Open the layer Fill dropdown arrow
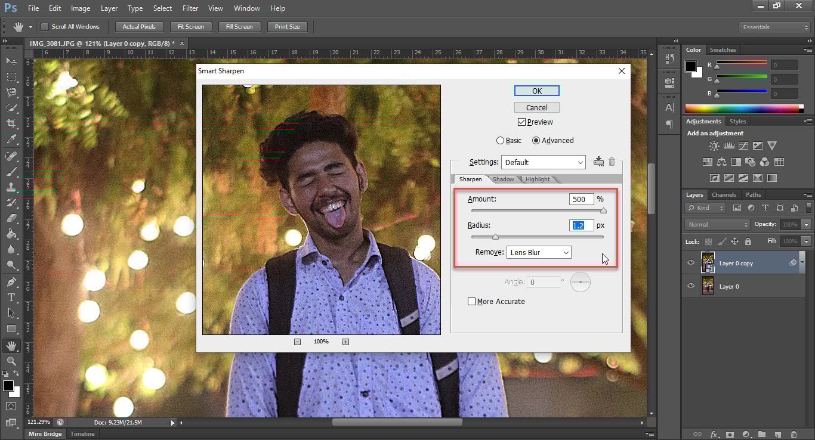Image resolution: width=815 pixels, height=440 pixels. pos(807,241)
